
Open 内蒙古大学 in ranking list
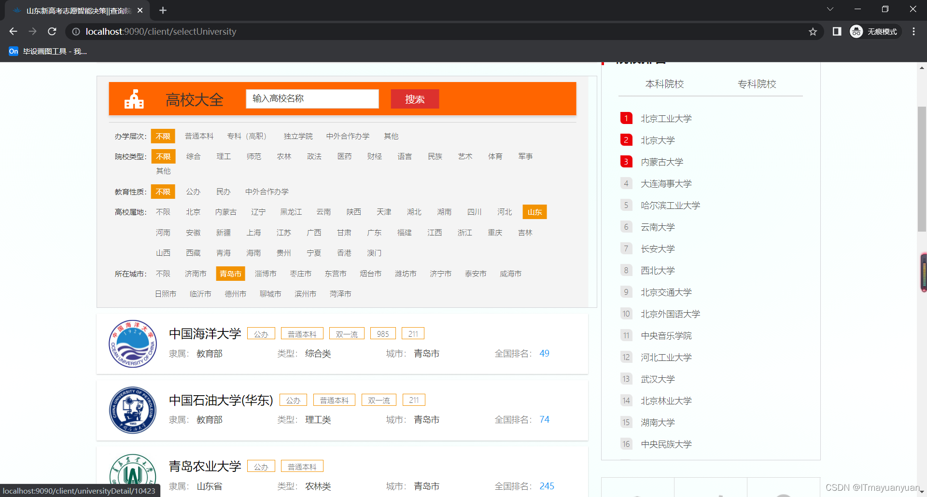pyautogui.click(x=662, y=162)
